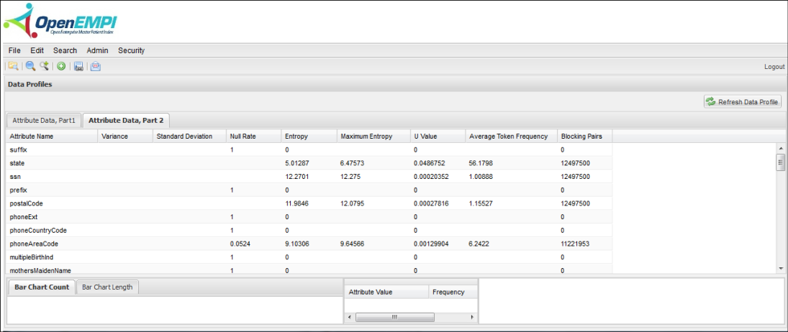The height and width of the screenshot is (332, 788).
Task: Click the Maximum Entropy column header
Action: 373,137
